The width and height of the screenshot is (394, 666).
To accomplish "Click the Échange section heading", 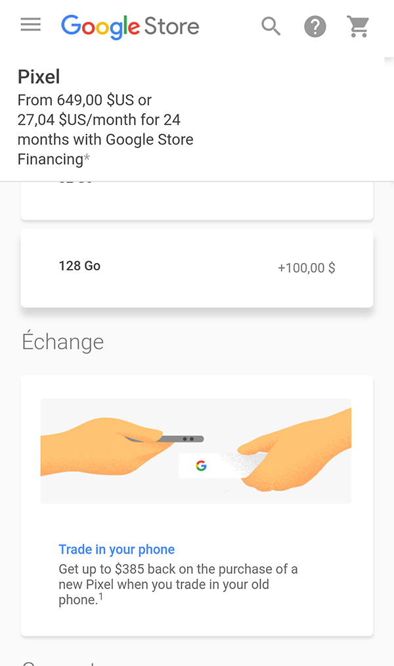I will pyautogui.click(x=62, y=341).
